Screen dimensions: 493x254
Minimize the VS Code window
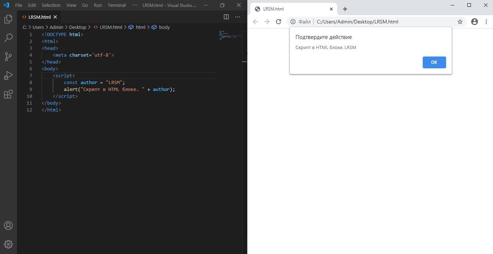205,5
